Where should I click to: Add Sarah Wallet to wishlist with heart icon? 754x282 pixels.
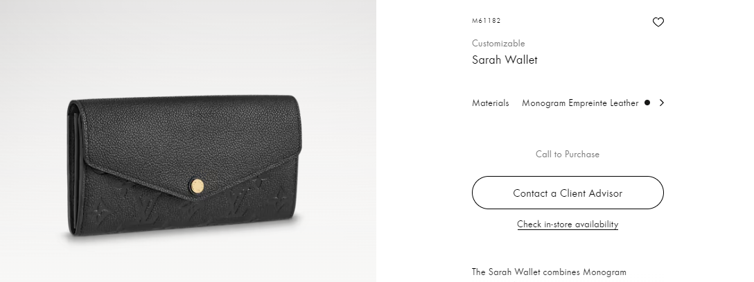[658, 22]
